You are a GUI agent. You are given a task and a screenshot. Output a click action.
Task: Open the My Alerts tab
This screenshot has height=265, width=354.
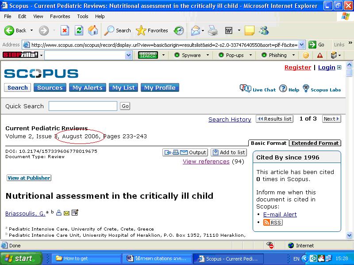[x=87, y=87]
